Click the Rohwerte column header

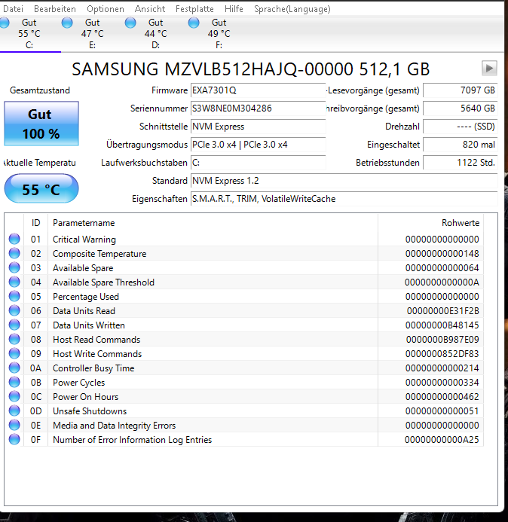coord(430,223)
